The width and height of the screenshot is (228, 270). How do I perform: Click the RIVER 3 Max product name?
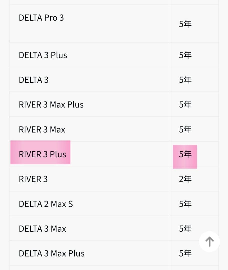(x=42, y=130)
